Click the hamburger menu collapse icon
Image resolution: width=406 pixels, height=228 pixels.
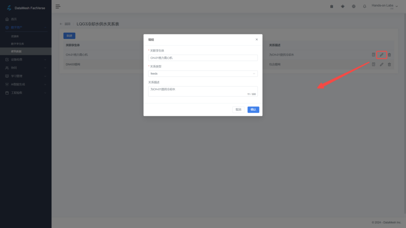58,6
